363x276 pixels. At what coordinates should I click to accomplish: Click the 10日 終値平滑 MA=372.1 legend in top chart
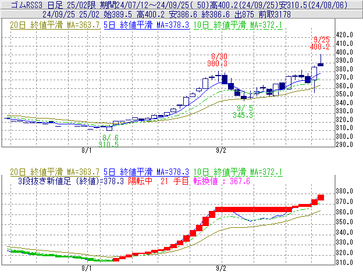(238, 25)
